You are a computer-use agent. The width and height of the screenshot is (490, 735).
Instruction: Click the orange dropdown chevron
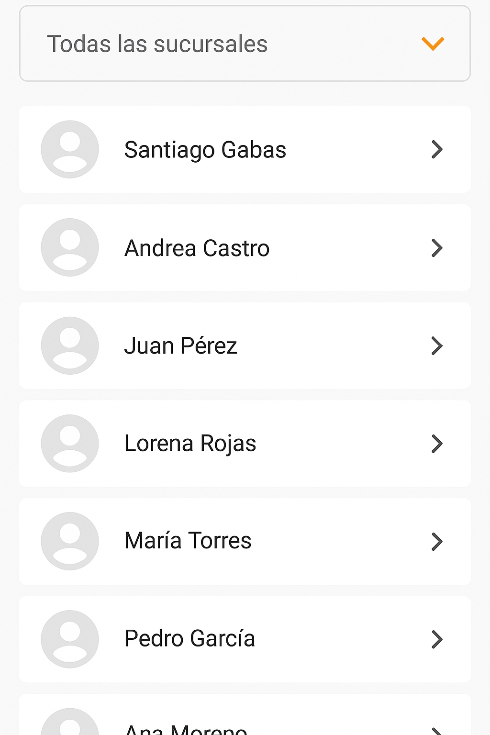(x=433, y=44)
